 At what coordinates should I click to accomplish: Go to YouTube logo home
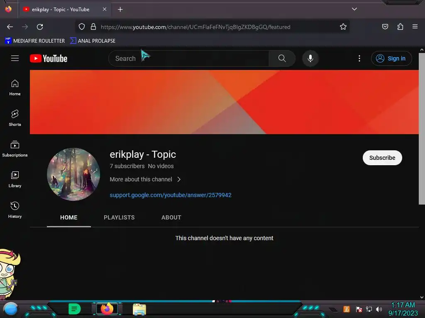[49, 58]
